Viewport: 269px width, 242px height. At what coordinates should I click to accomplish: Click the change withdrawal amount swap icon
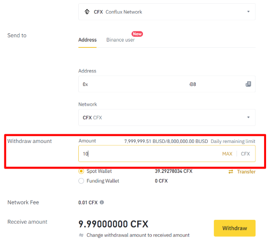[81, 235]
